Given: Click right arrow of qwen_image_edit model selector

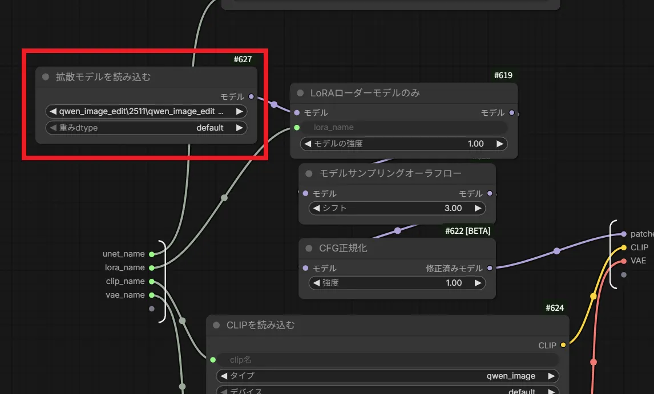Looking at the screenshot, I should click(239, 112).
